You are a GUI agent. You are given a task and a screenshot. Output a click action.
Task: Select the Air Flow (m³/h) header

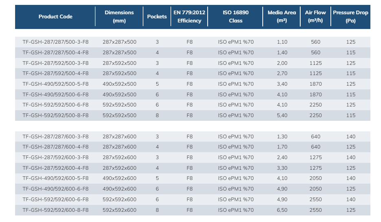(315, 17)
